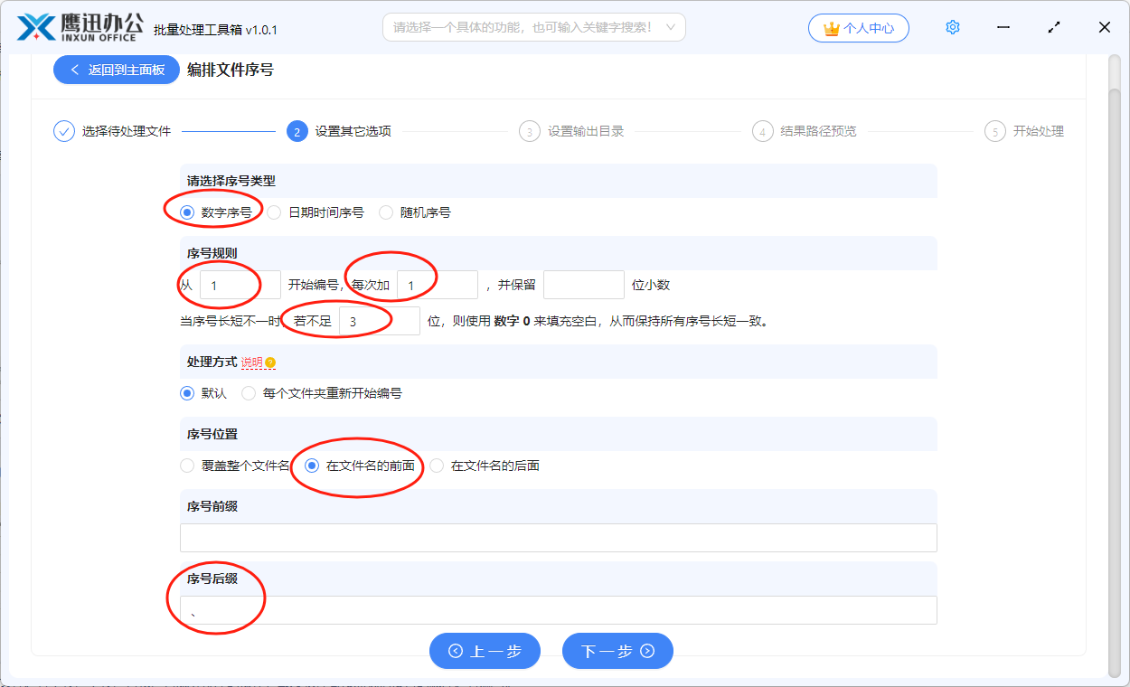Click the decimal places input field

584,285
